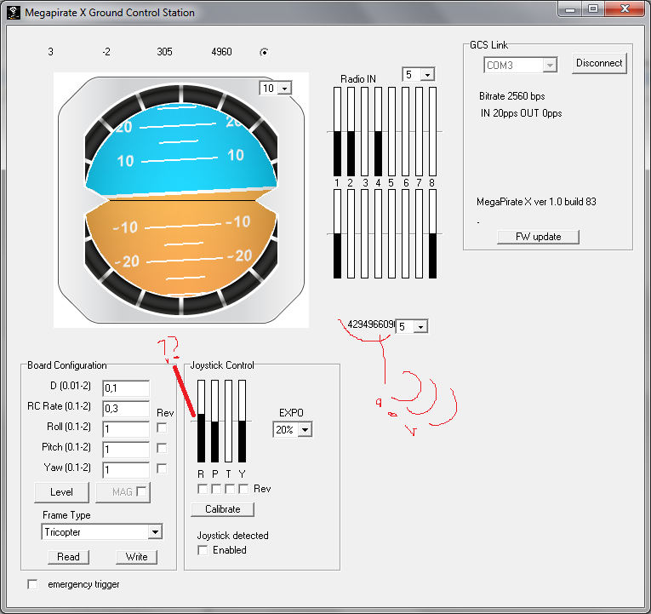Enable the joystick Enabled checkbox
Viewport: 651px width, 614px height.
point(203,550)
